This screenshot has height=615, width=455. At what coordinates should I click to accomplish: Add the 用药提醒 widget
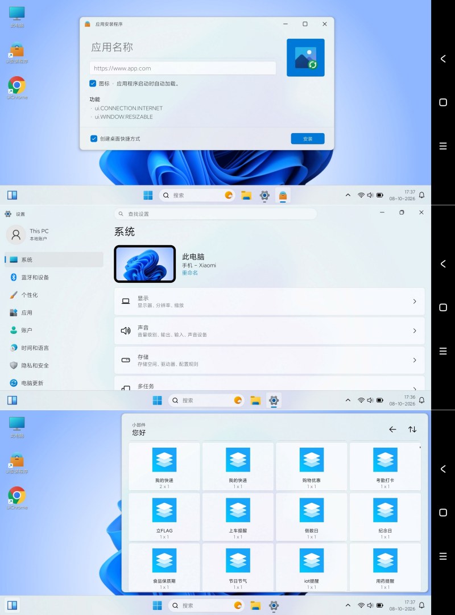pyautogui.click(x=385, y=567)
